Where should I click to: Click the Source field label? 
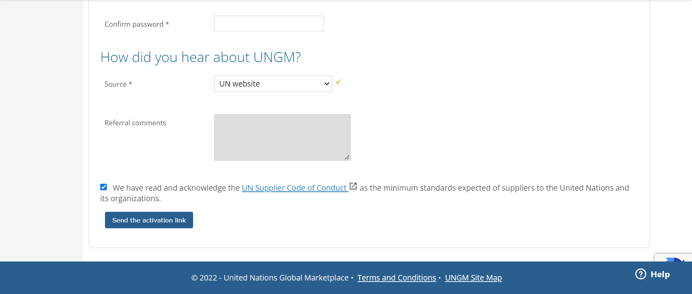(118, 84)
